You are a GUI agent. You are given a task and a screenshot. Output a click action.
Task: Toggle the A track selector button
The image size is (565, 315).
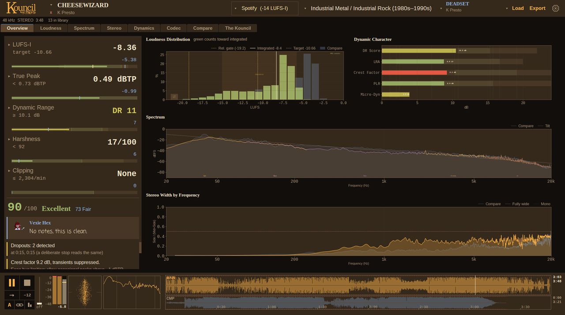point(9,304)
